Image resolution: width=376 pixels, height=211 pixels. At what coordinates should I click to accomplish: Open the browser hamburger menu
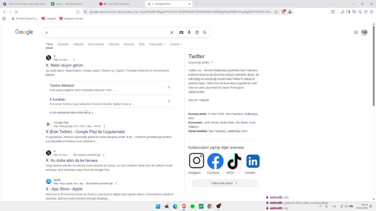coord(372,12)
